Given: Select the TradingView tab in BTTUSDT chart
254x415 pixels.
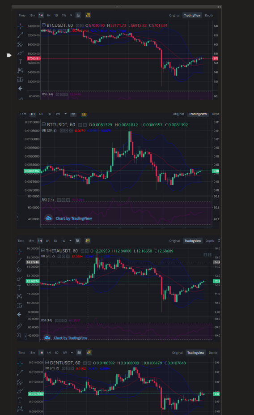Looking at the screenshot, I should point(198,114).
